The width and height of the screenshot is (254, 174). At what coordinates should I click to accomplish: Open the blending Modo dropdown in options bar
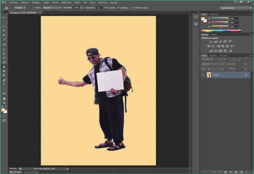pyautogui.click(x=52, y=7)
